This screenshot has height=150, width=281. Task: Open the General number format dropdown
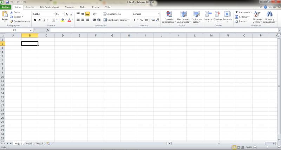point(158,14)
